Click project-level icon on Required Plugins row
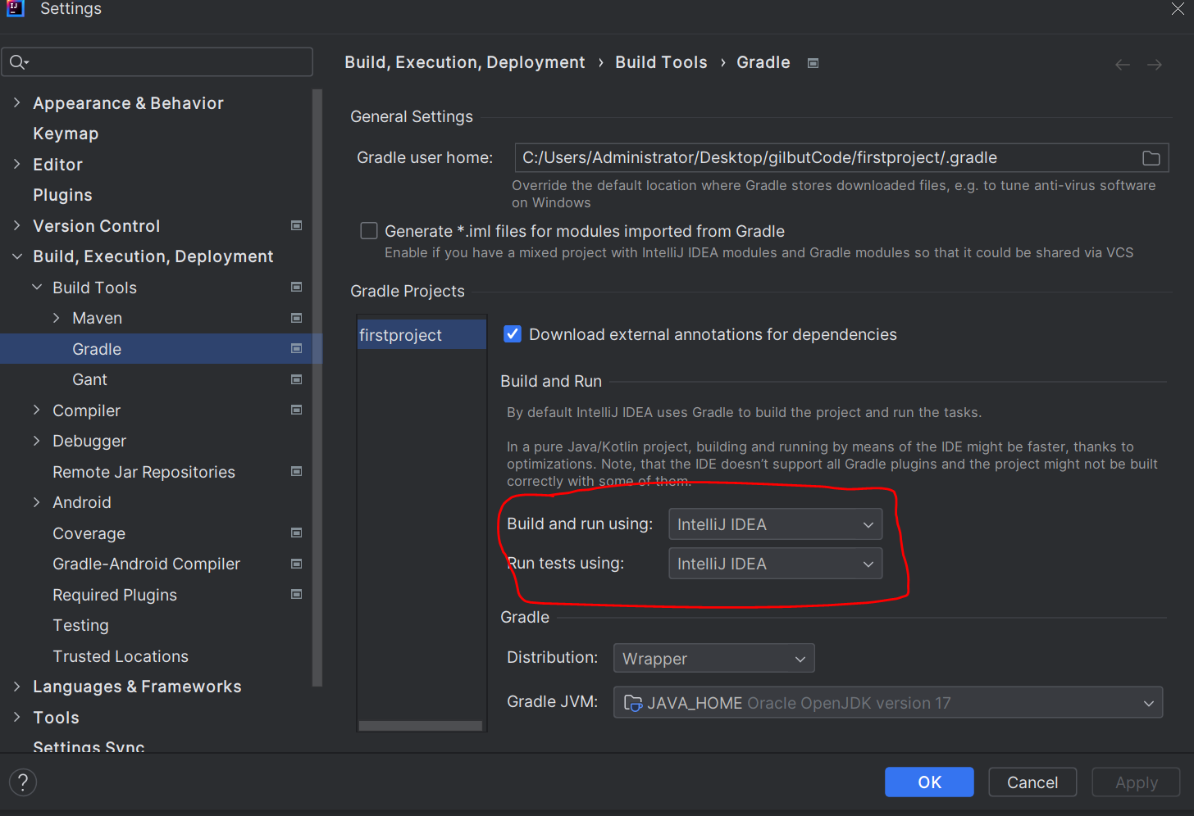This screenshot has width=1194, height=816. 297,594
